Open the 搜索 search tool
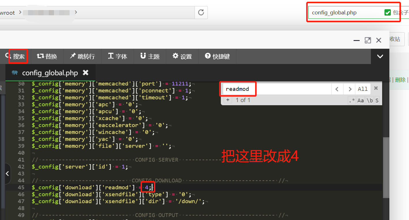The image size is (409, 220). tap(15, 56)
